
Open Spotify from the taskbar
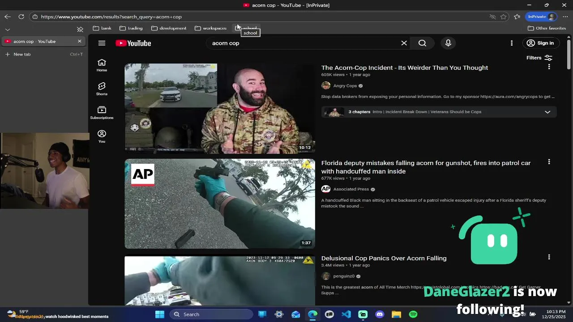click(413, 314)
